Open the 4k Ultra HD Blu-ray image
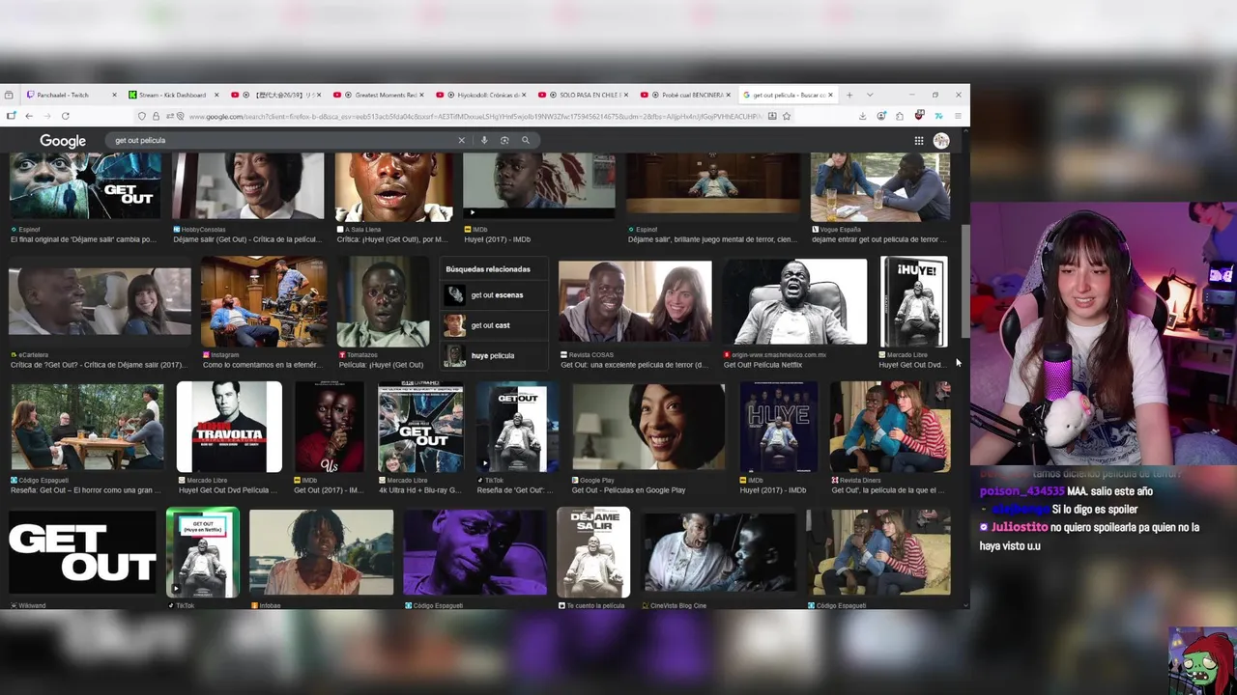Screen dimensions: 1237x695 tap(420, 427)
